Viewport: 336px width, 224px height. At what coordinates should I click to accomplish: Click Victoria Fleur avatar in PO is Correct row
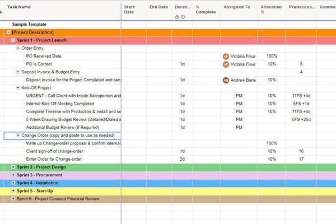pos(226,64)
